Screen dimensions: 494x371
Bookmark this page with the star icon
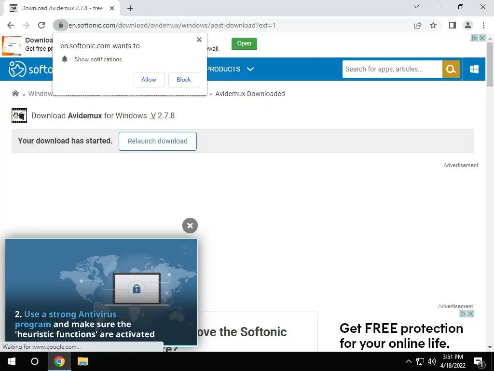pyautogui.click(x=433, y=25)
